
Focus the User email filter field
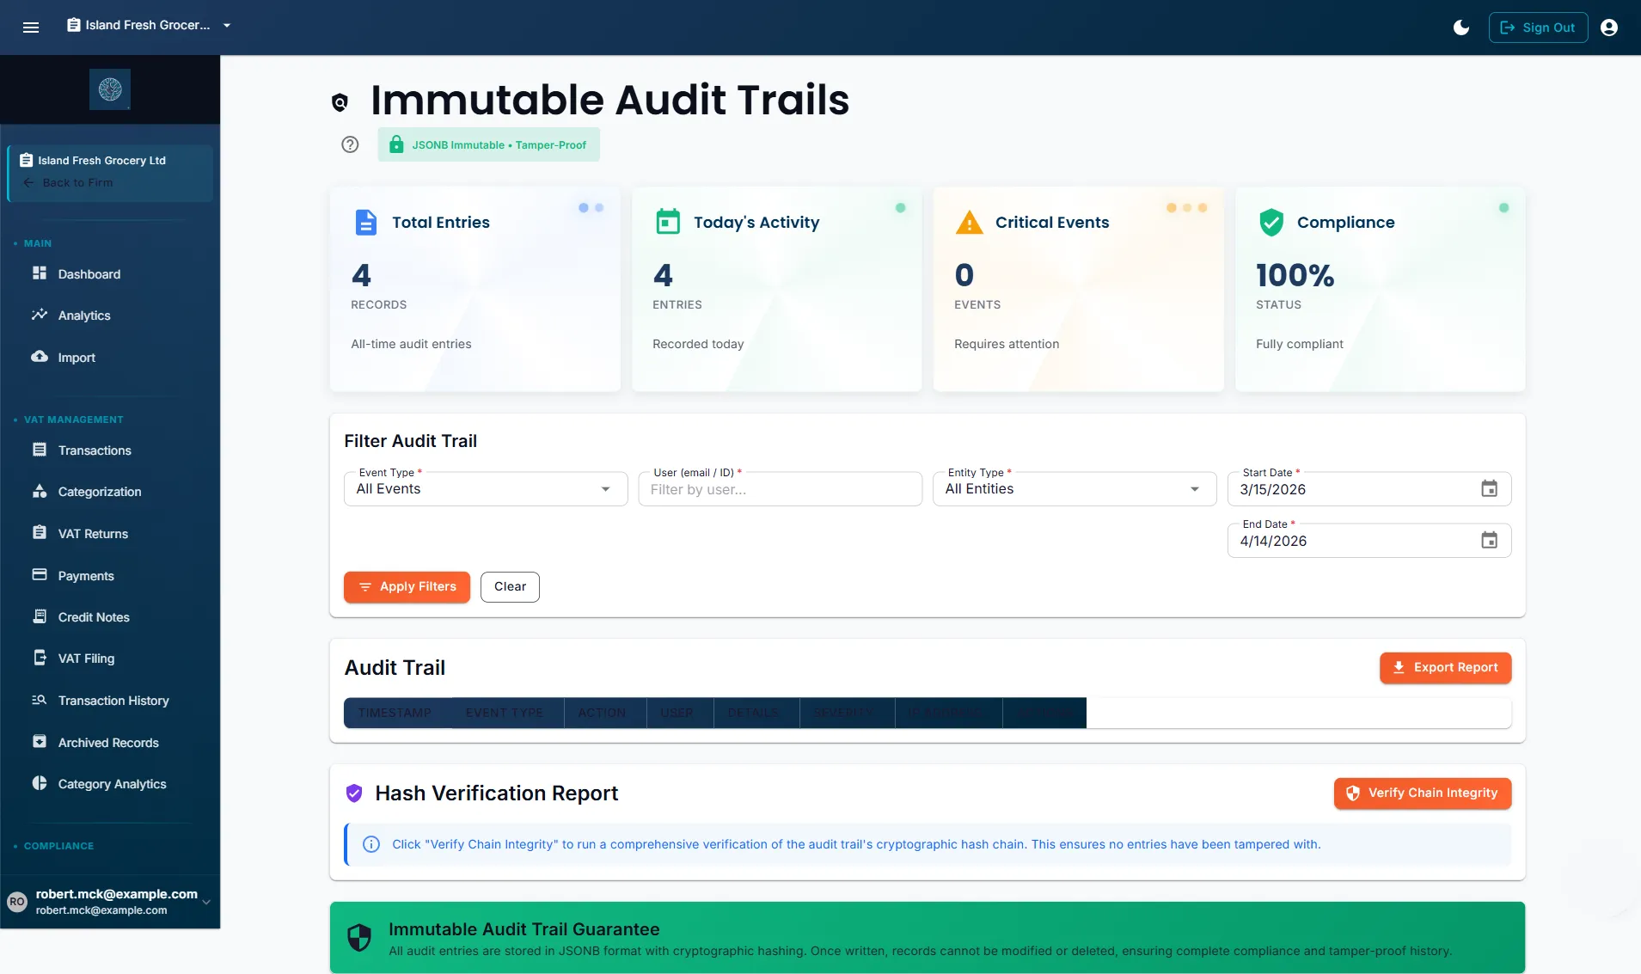(x=780, y=489)
